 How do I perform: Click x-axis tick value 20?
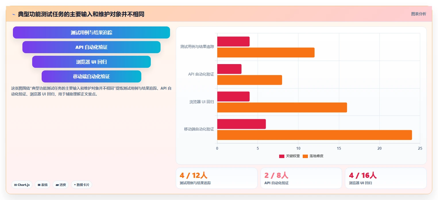tap(379, 148)
